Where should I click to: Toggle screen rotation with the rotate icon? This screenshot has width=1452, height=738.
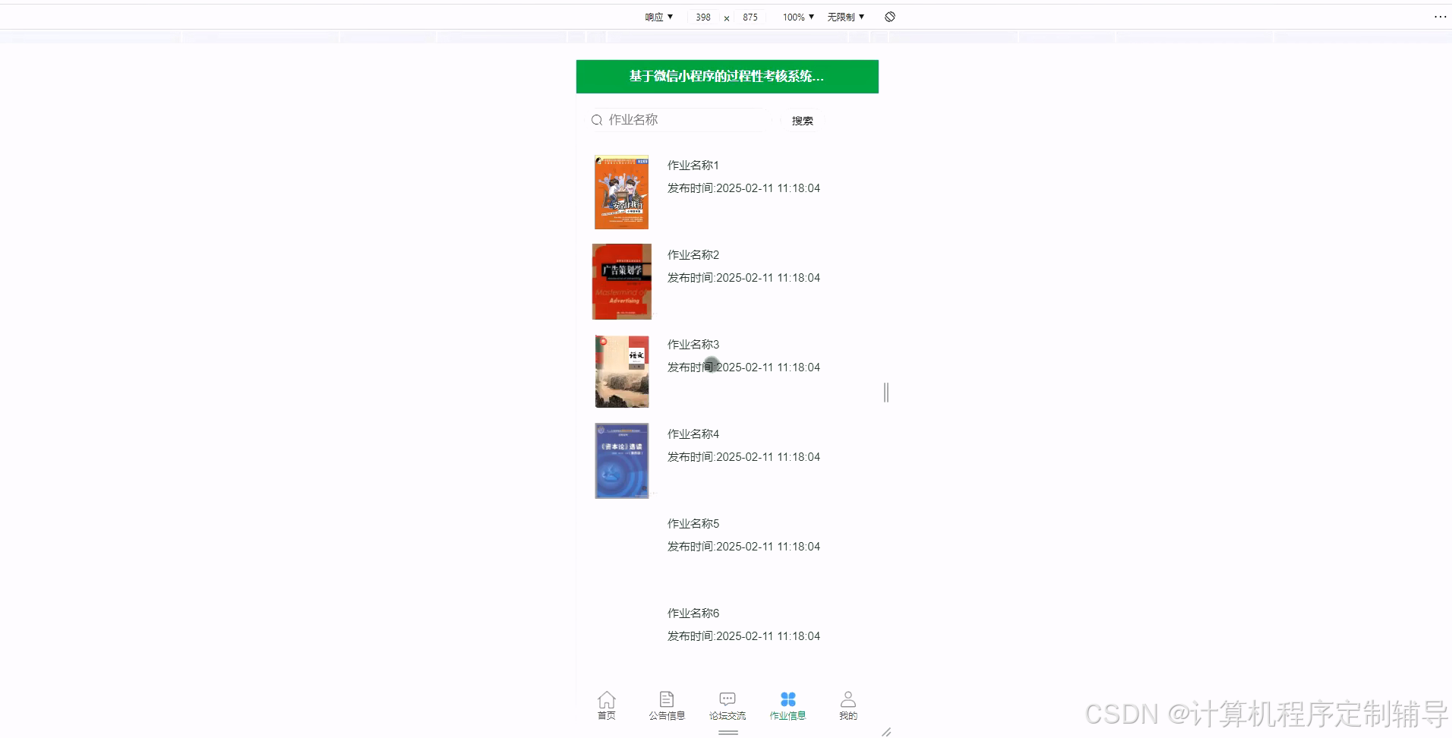tap(889, 16)
